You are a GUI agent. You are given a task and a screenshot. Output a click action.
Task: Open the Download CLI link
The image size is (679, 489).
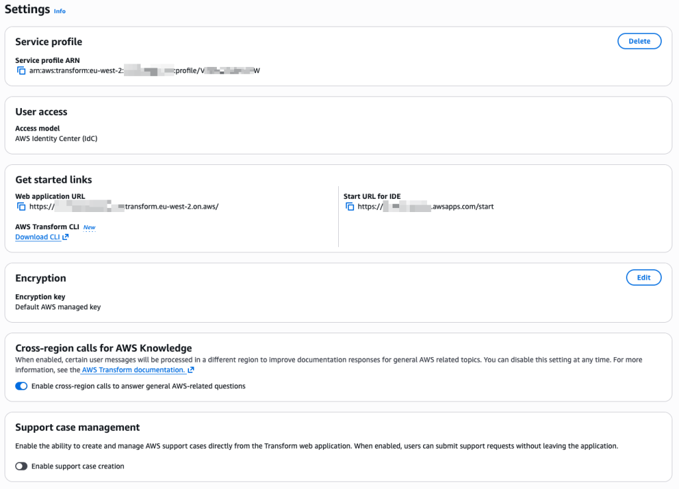tap(37, 237)
